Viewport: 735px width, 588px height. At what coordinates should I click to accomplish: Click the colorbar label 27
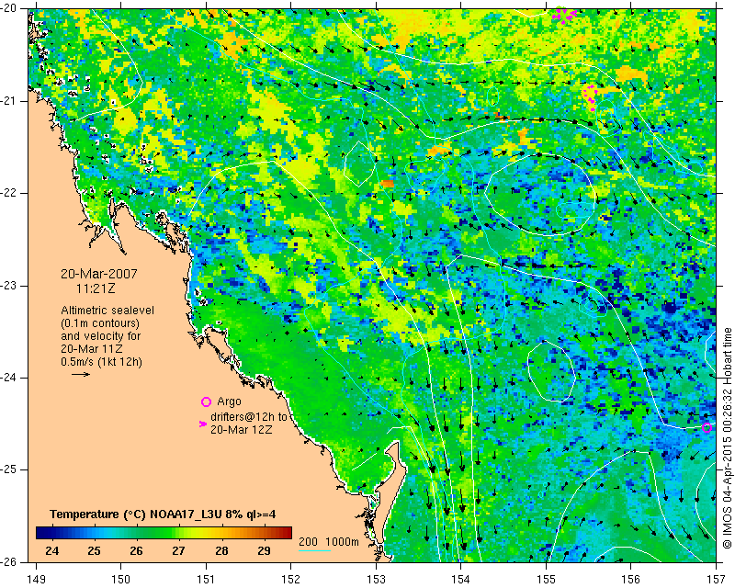[x=178, y=551]
